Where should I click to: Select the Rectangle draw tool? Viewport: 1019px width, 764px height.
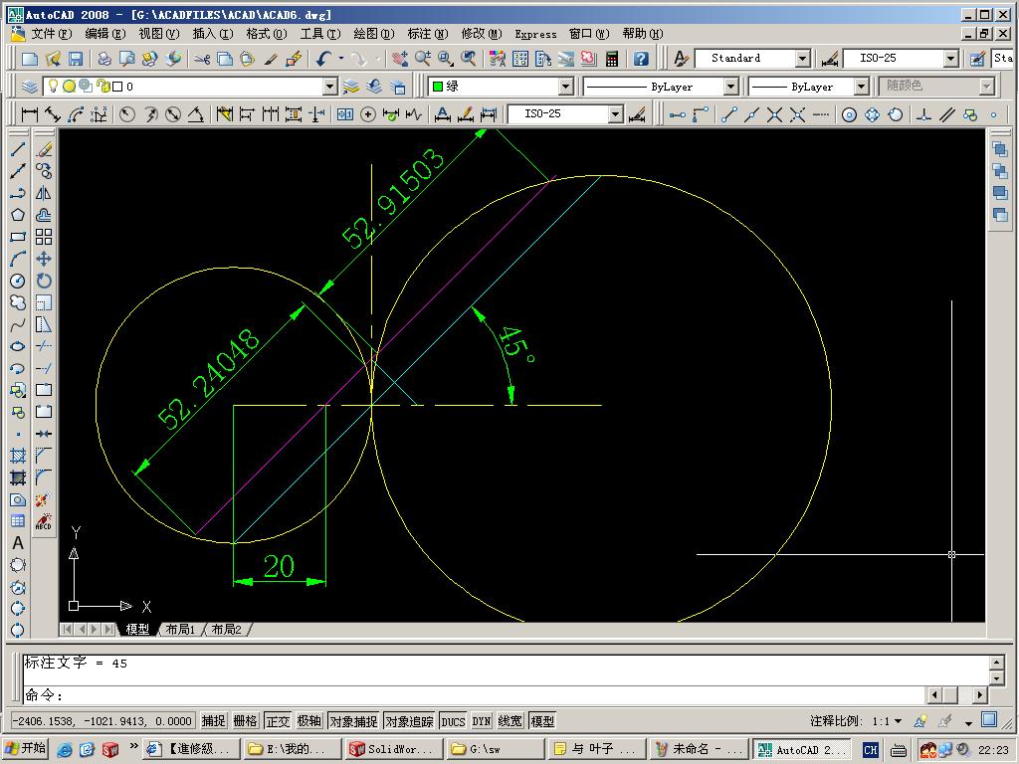tap(18, 237)
